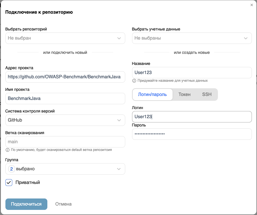Toggle the Приватный checkbox
Viewport: 257px width, 215px height.
[9, 183]
